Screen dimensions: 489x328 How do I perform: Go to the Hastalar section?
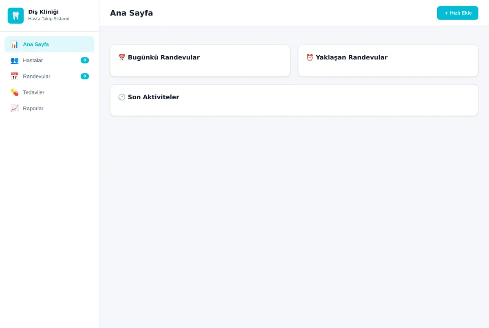49,60
